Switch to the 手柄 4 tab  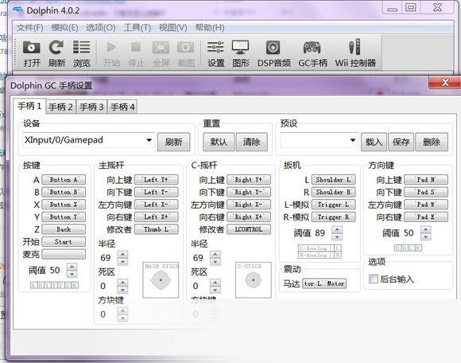[x=122, y=107]
